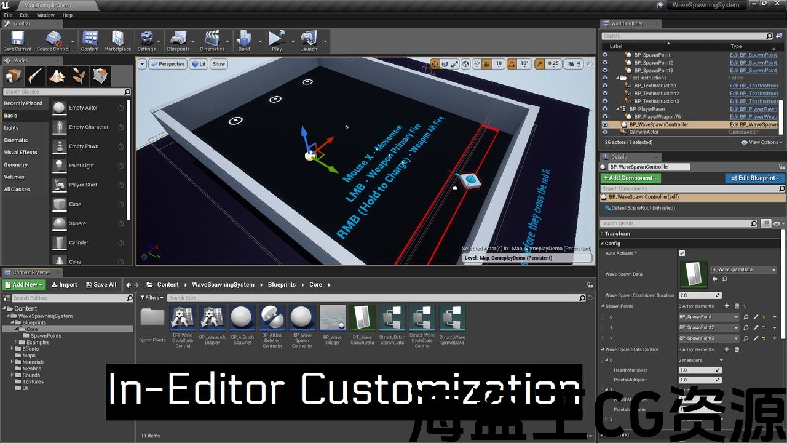Open the DT_WaveSpawnData asset dropdown
Viewport: 787px width, 443px height.
773,269
